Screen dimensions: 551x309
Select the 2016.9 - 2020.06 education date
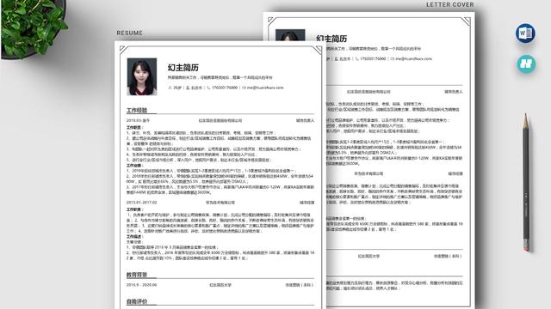click(141, 285)
